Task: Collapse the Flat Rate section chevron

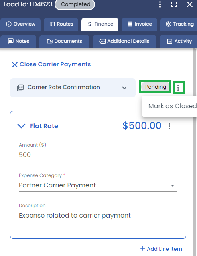Action: (21, 126)
